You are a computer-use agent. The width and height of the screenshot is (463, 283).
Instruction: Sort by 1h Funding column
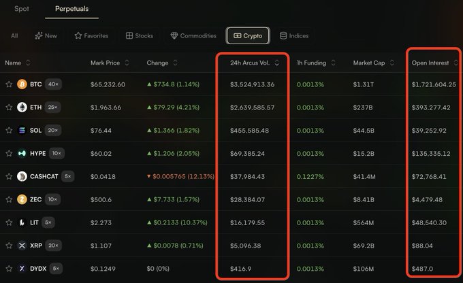coord(316,63)
